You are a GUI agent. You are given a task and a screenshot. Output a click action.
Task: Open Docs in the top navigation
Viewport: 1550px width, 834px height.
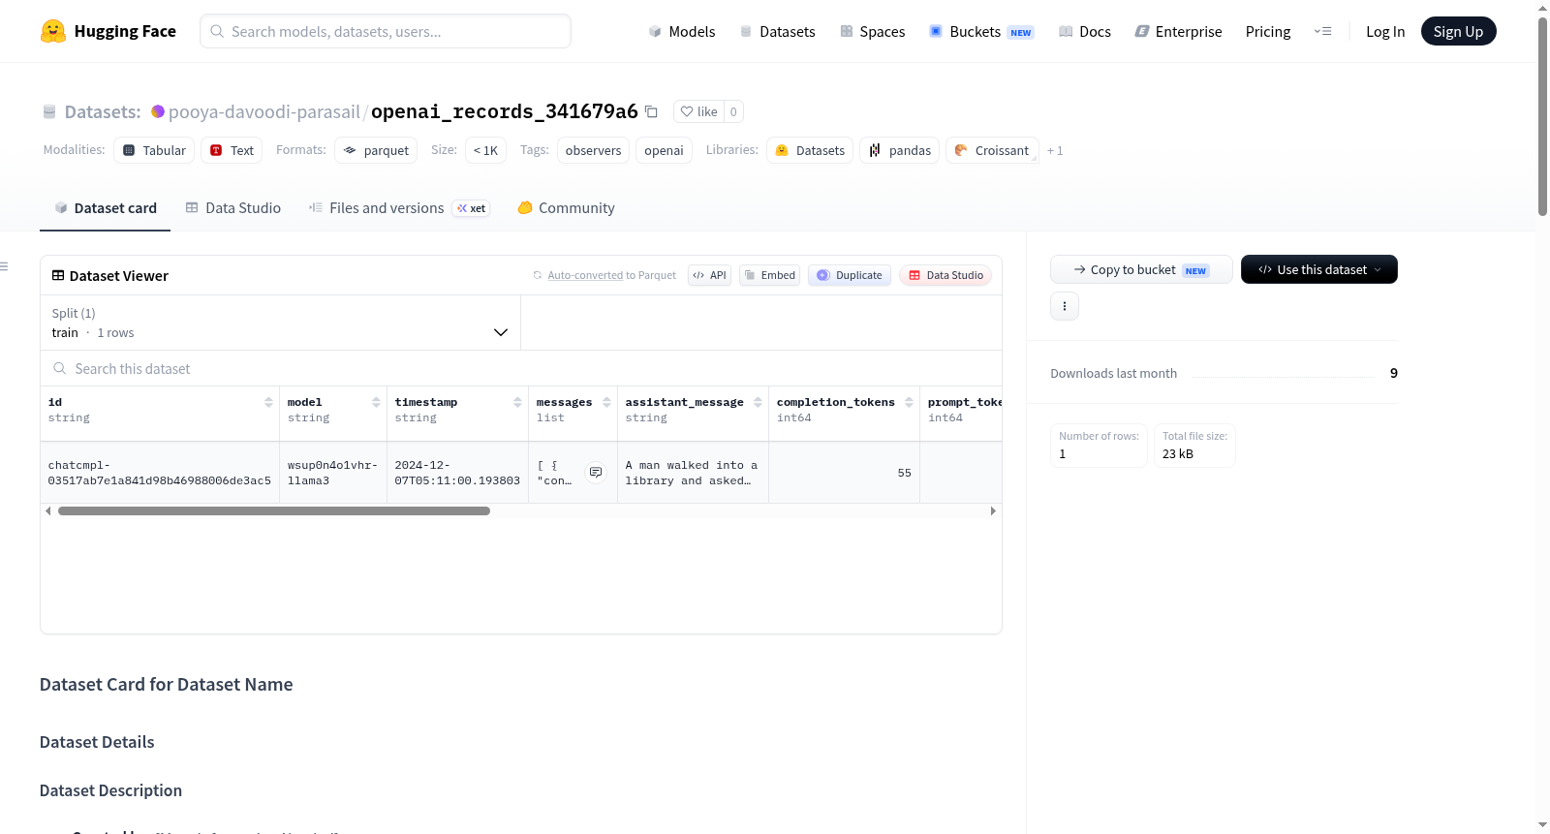pos(1085,31)
